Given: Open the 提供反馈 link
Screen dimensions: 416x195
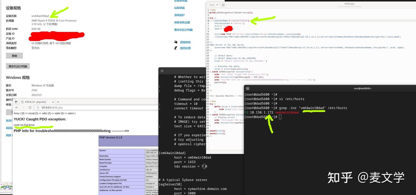Looking at the screenshot, I should (x=185, y=48).
